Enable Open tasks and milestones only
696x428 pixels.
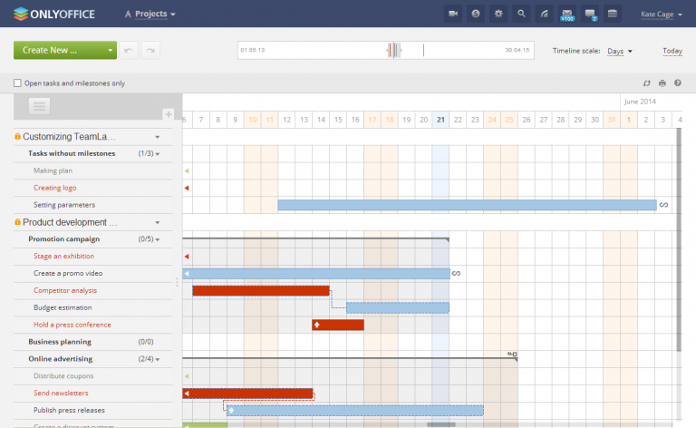click(17, 83)
